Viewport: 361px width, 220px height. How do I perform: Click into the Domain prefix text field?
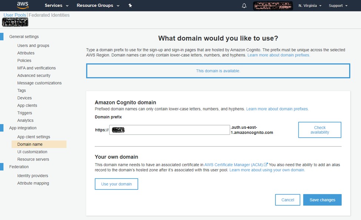(174, 130)
